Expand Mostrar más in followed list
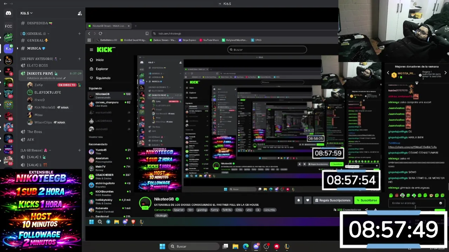449x252 pixels. point(96,137)
